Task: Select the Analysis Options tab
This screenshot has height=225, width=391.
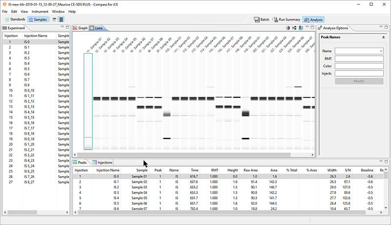Action: click(x=333, y=28)
